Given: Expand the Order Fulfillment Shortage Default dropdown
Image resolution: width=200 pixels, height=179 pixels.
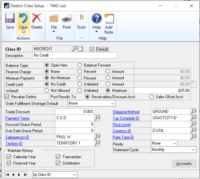Looking at the screenshot, I should click(113, 103).
